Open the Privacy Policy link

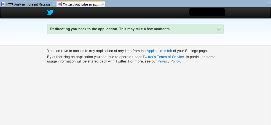pos(169,61)
